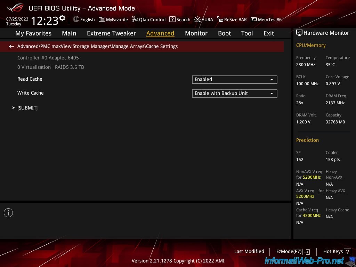The height and width of the screenshot is (267, 356).
Task: Click the 100.00 MHz BCLK value
Action: [x=307, y=84]
